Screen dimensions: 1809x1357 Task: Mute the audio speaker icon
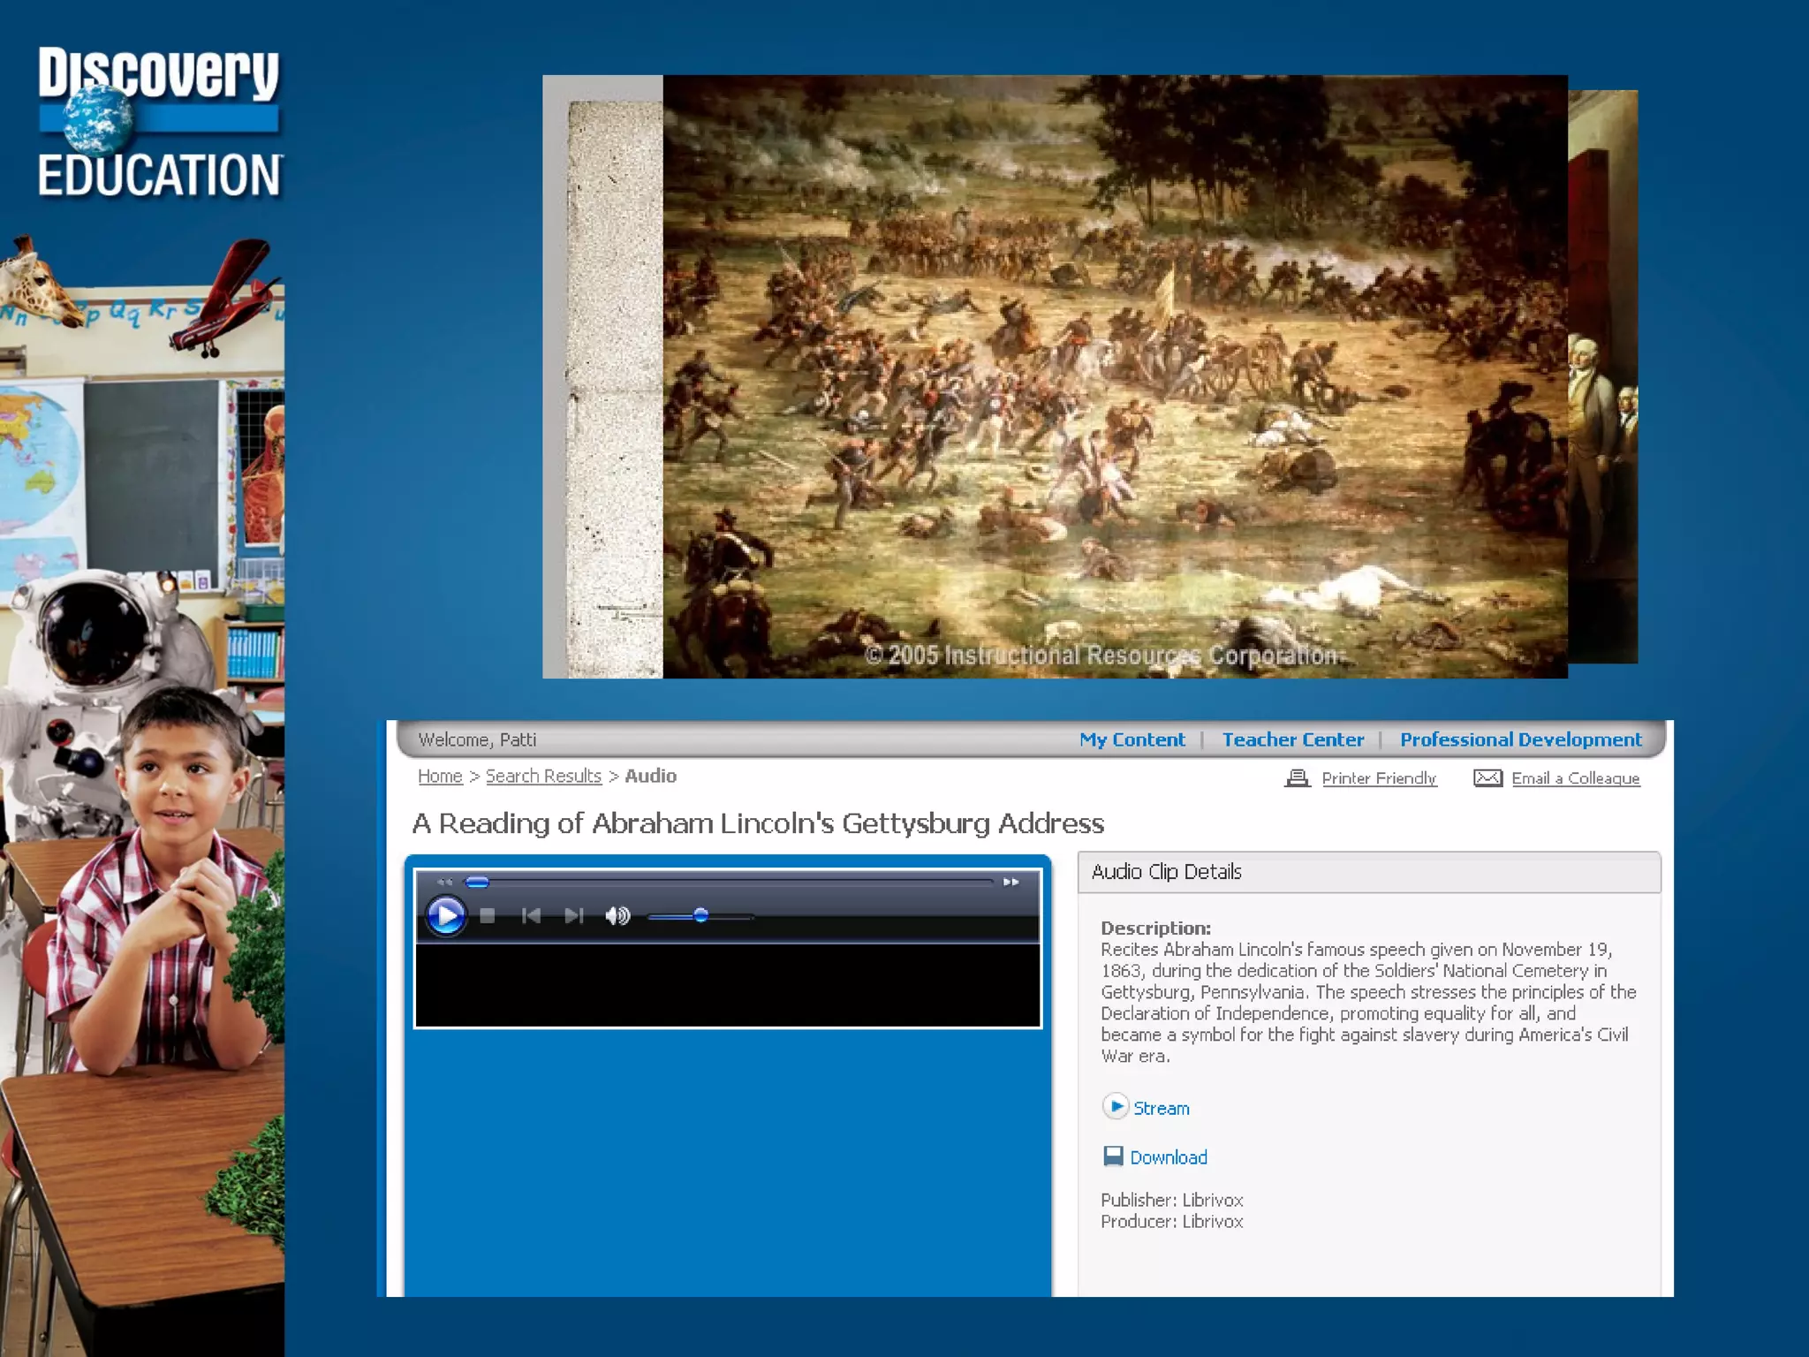(x=617, y=916)
